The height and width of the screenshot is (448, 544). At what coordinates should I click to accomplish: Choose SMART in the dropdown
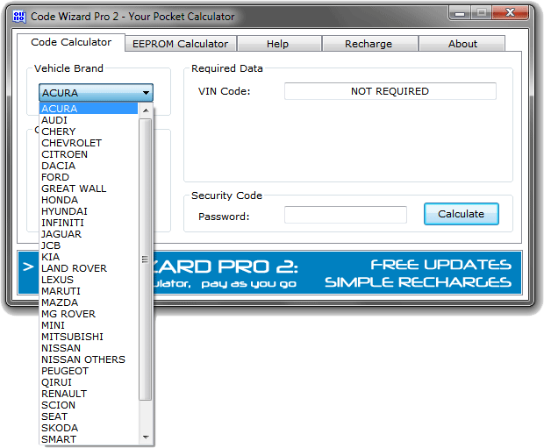click(x=89, y=439)
